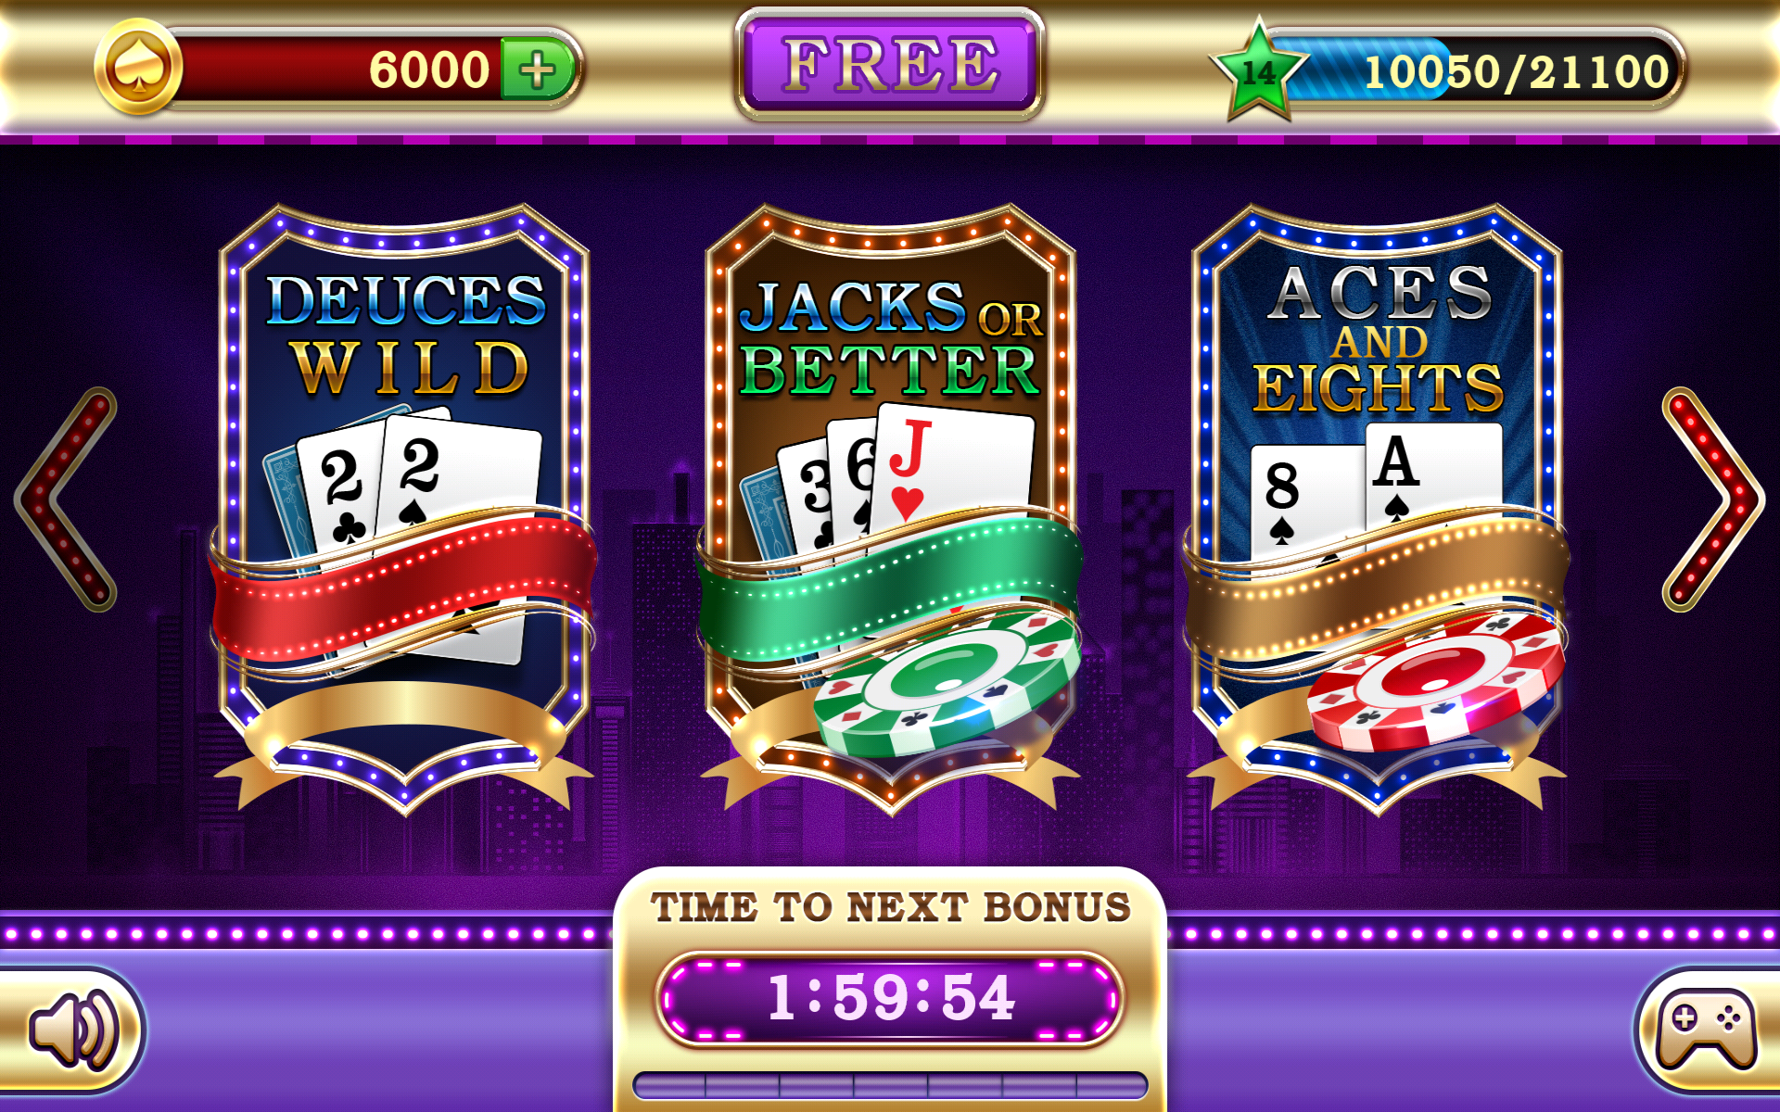This screenshot has height=1112, width=1780.
Task: Click the bonus progress bar segments
Action: [x=890, y=1085]
